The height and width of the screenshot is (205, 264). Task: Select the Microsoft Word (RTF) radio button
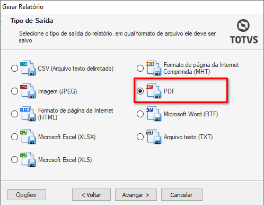140,114
